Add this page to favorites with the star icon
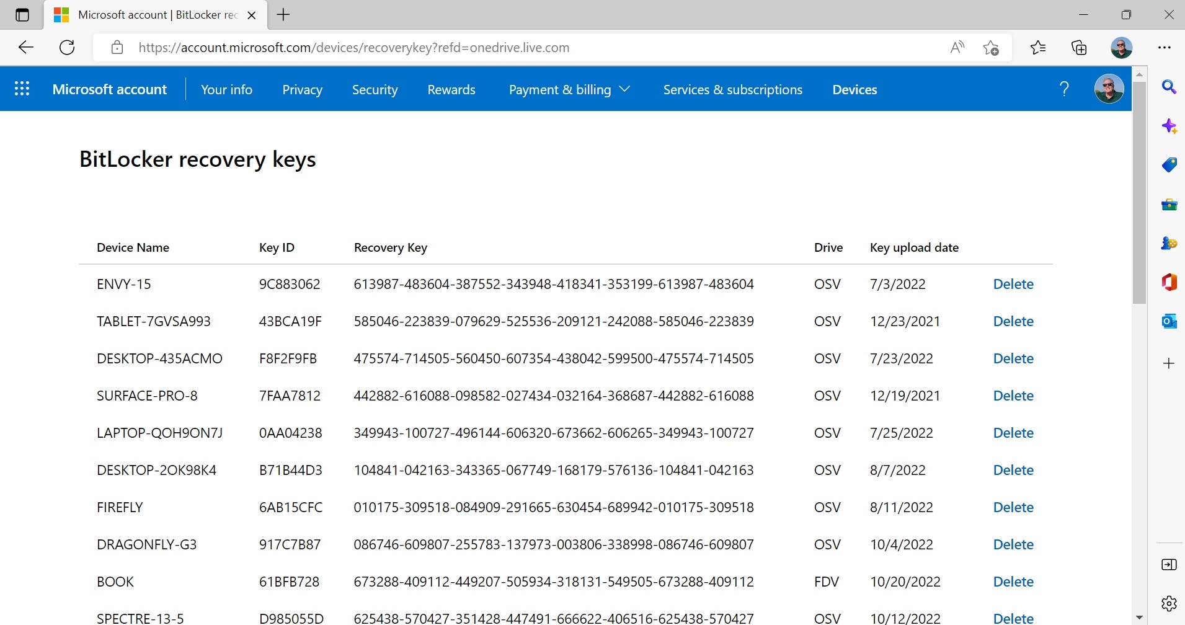Screen dimensions: 1185x625 coord(990,48)
